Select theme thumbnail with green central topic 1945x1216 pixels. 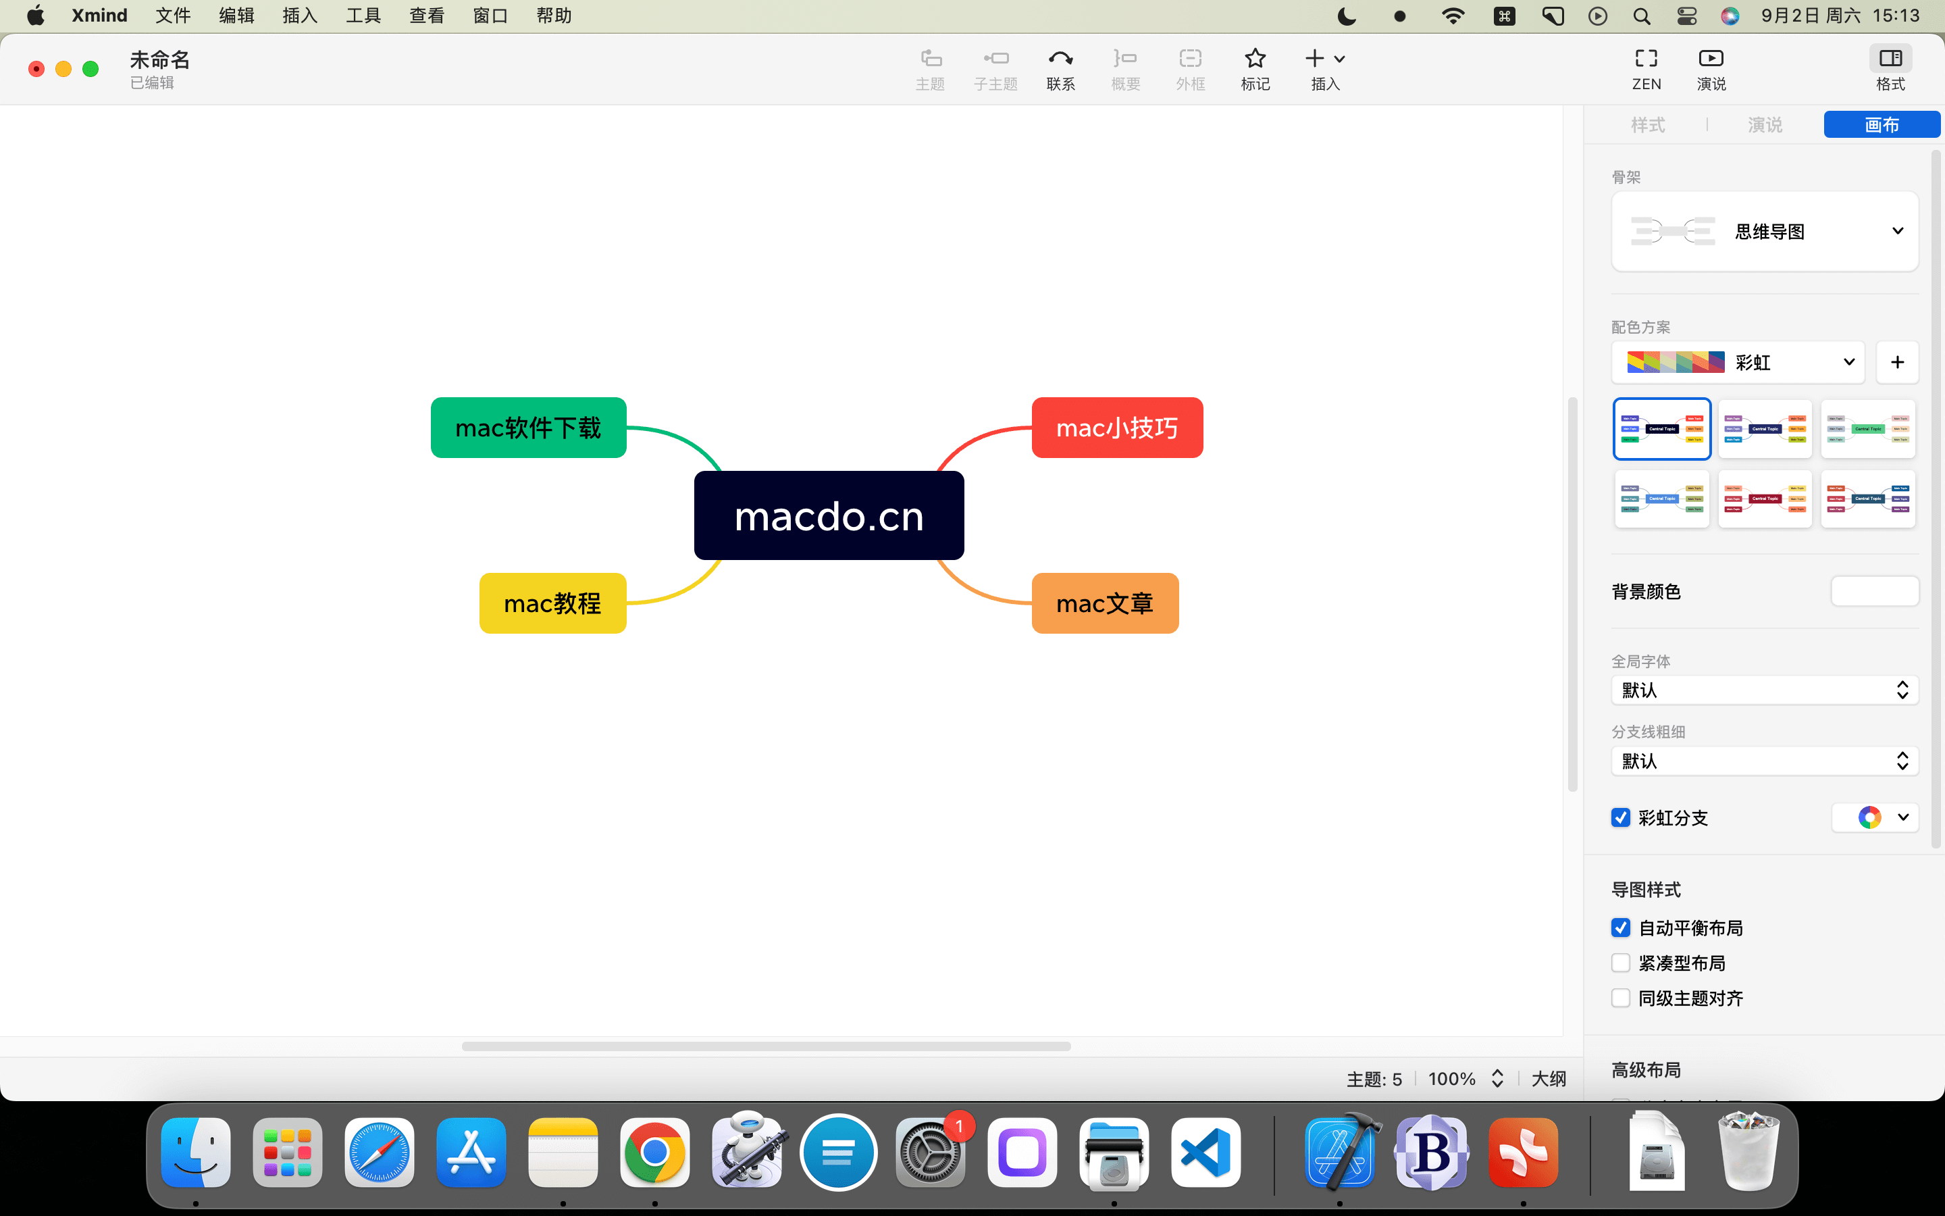coord(1868,429)
